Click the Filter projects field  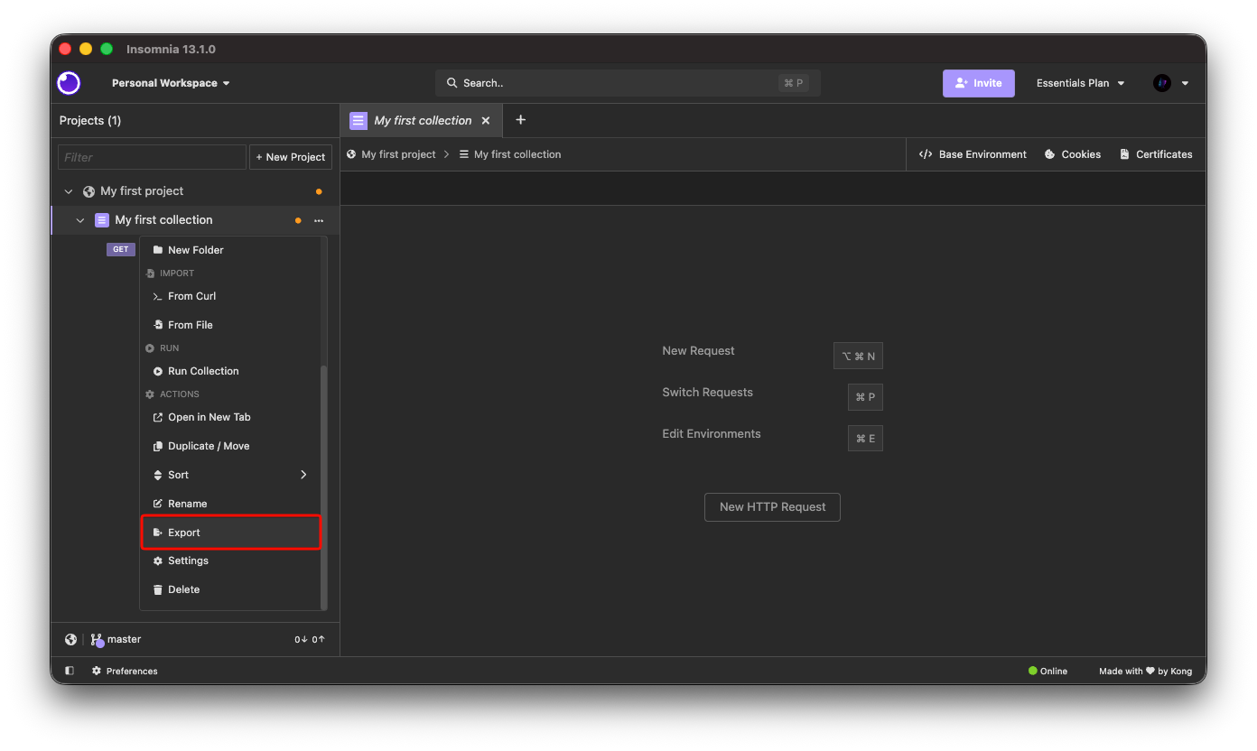[152, 157]
